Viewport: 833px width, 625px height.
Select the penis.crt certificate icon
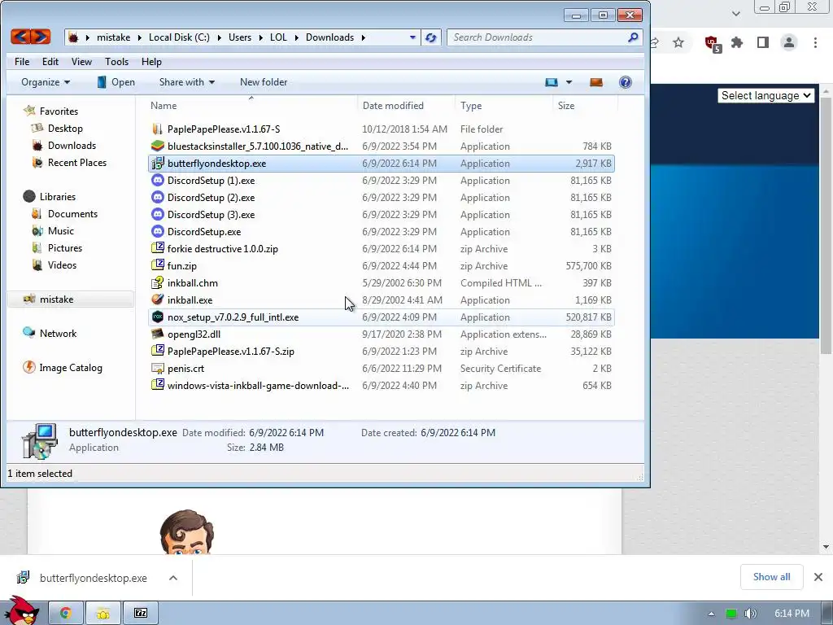157,369
